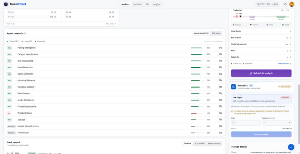This screenshot has width=300, height=154.
Task: Show the Agent accuracy view
Action: (x=214, y=143)
